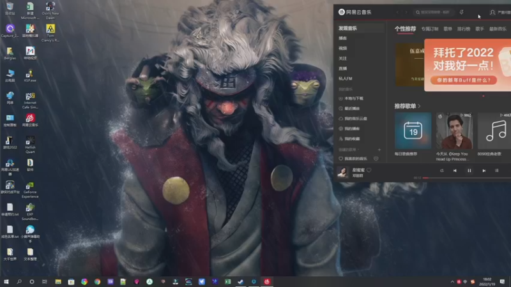This screenshot has height=287, width=511.
Task: Toggle the playback loop mode icon
Action: click(x=442, y=170)
